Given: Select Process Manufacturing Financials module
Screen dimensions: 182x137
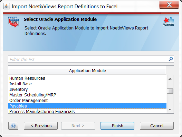Looking at the screenshot, I should click(87, 111).
